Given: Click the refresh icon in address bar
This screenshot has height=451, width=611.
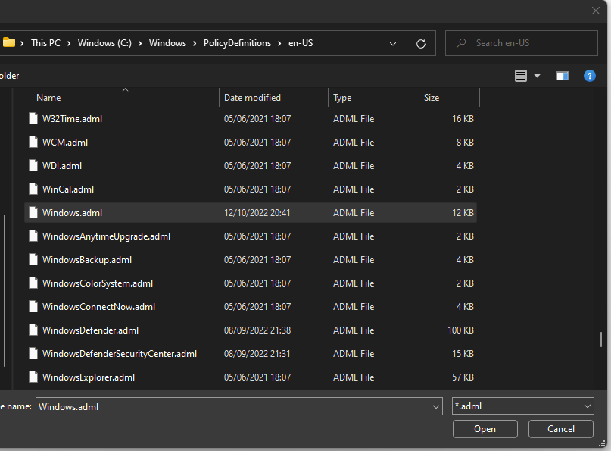Looking at the screenshot, I should [420, 44].
